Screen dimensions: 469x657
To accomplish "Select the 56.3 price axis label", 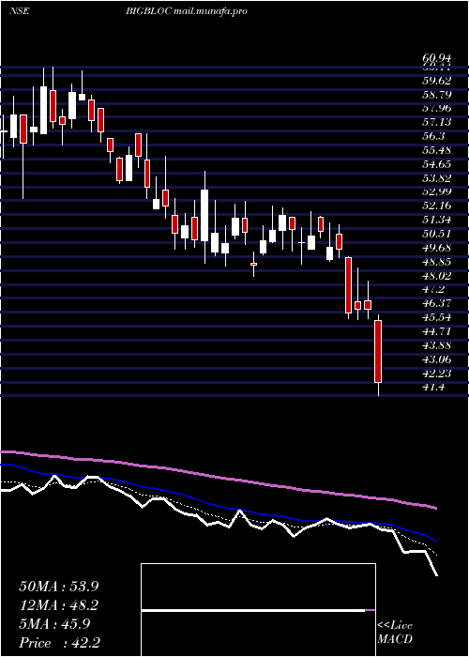I will pyautogui.click(x=433, y=136).
